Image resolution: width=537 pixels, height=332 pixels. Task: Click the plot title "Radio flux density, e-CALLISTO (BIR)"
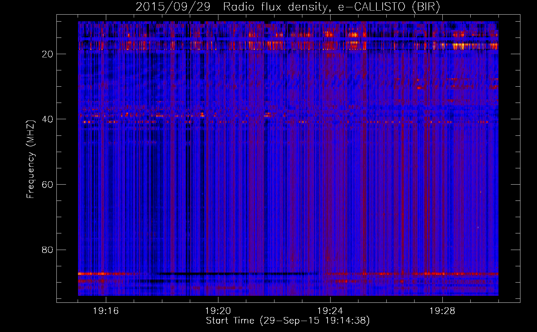coord(331,7)
